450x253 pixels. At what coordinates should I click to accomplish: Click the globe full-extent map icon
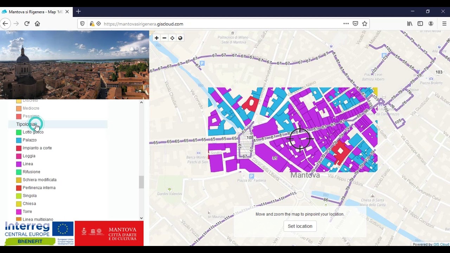click(x=180, y=38)
